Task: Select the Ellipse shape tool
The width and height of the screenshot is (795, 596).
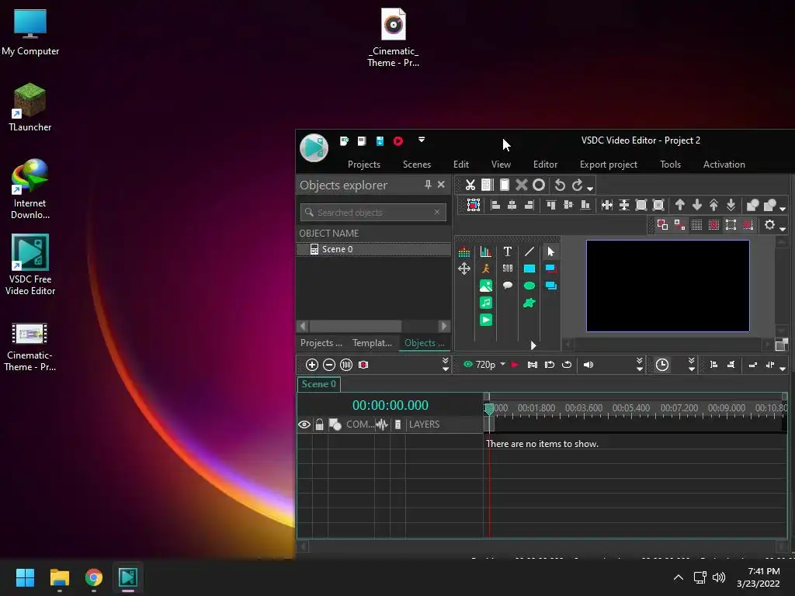Action: tap(529, 286)
